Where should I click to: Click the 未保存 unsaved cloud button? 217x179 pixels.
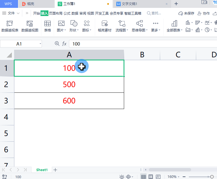pos(187,13)
